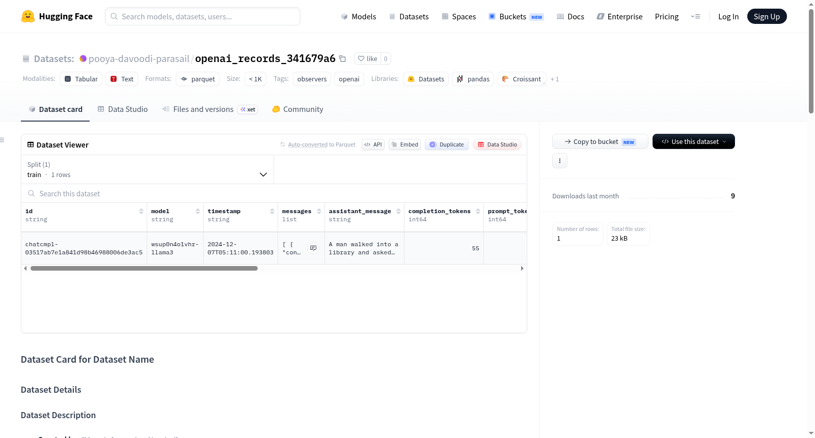This screenshot has width=815, height=438.
Task: Open Models in the top navigation
Action: 359,16
